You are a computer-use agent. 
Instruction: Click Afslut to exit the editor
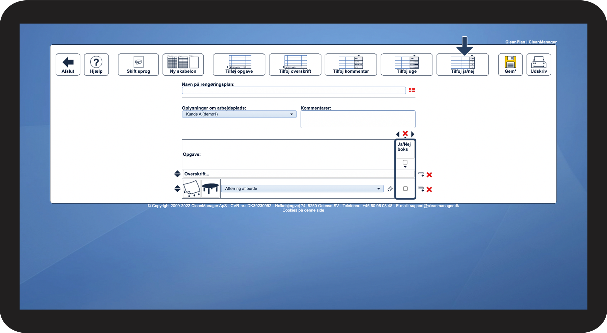click(68, 64)
